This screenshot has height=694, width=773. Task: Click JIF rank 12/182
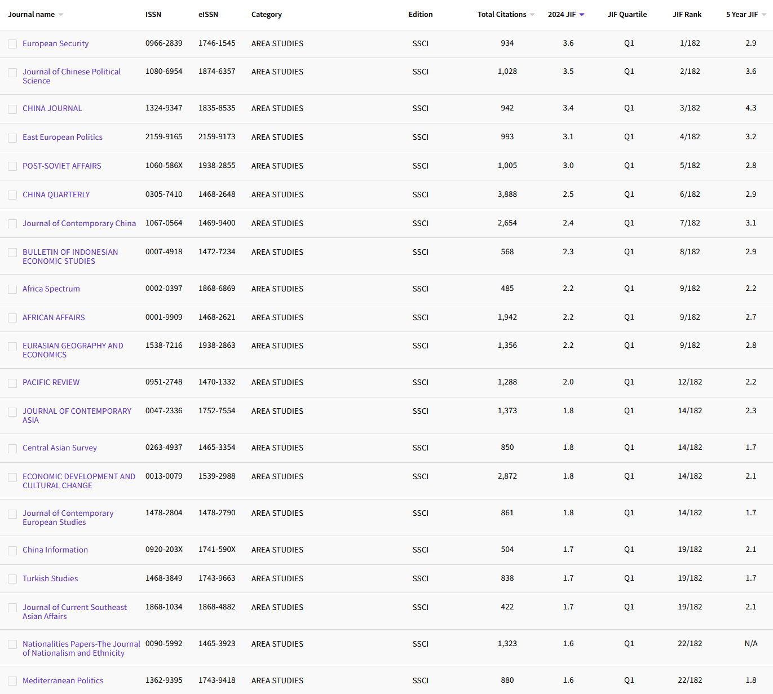point(690,382)
